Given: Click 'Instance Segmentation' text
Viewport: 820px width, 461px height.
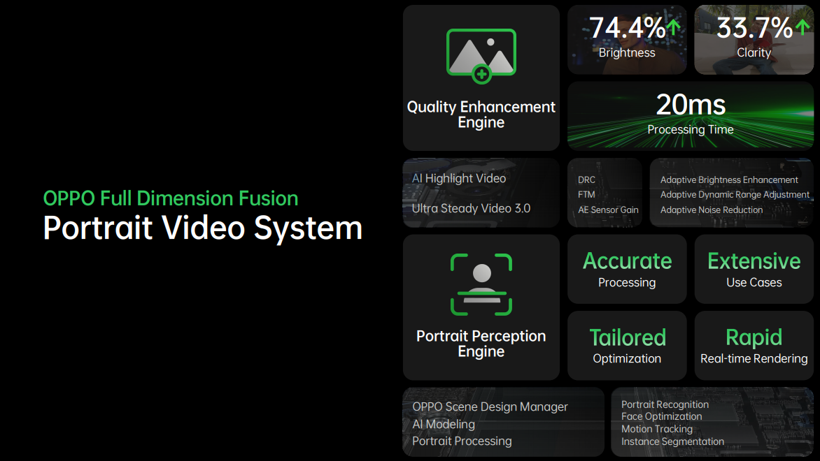Looking at the screenshot, I should point(672,441).
